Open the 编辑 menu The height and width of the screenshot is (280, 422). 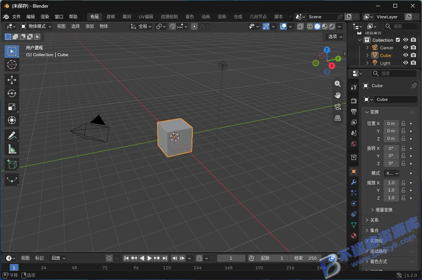pyautogui.click(x=30, y=17)
